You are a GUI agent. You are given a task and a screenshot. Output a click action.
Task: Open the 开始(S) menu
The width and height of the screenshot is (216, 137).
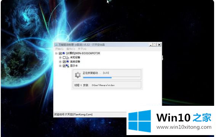59,49
